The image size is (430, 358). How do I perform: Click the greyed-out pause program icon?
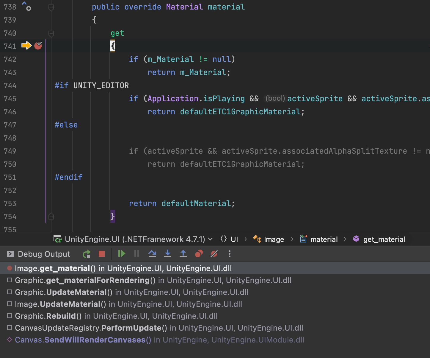point(137,254)
